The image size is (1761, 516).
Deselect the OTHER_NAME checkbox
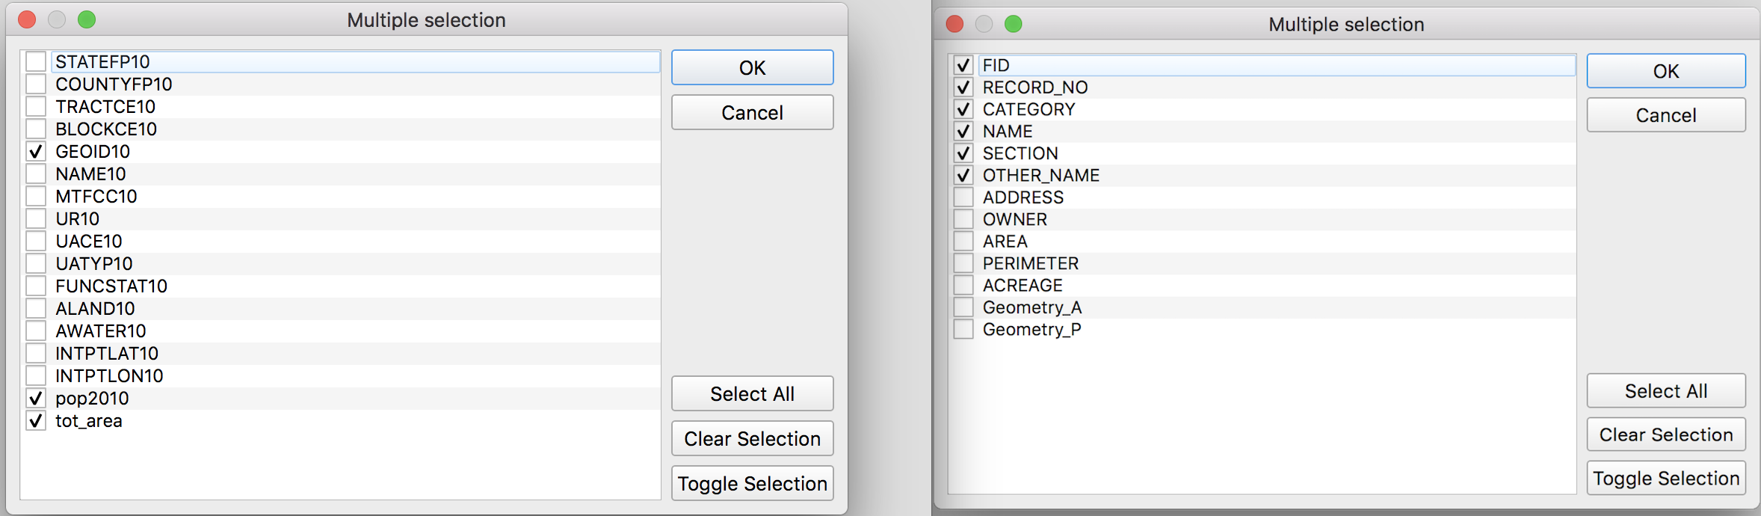963,176
